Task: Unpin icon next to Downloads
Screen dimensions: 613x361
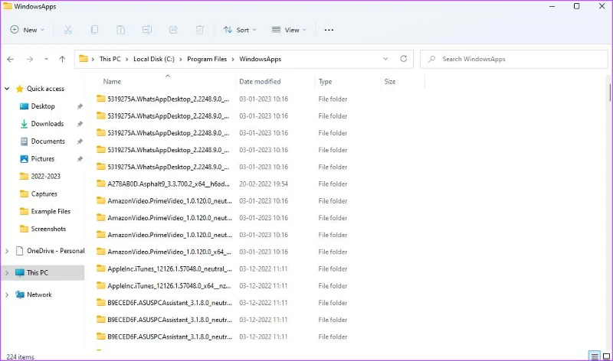Action: coord(80,124)
